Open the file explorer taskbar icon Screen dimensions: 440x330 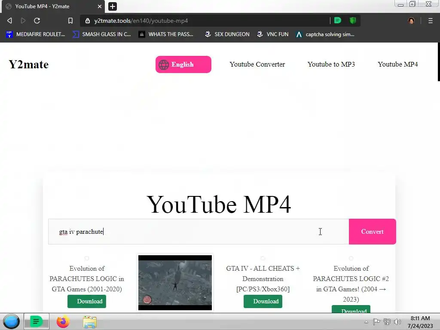click(90, 322)
